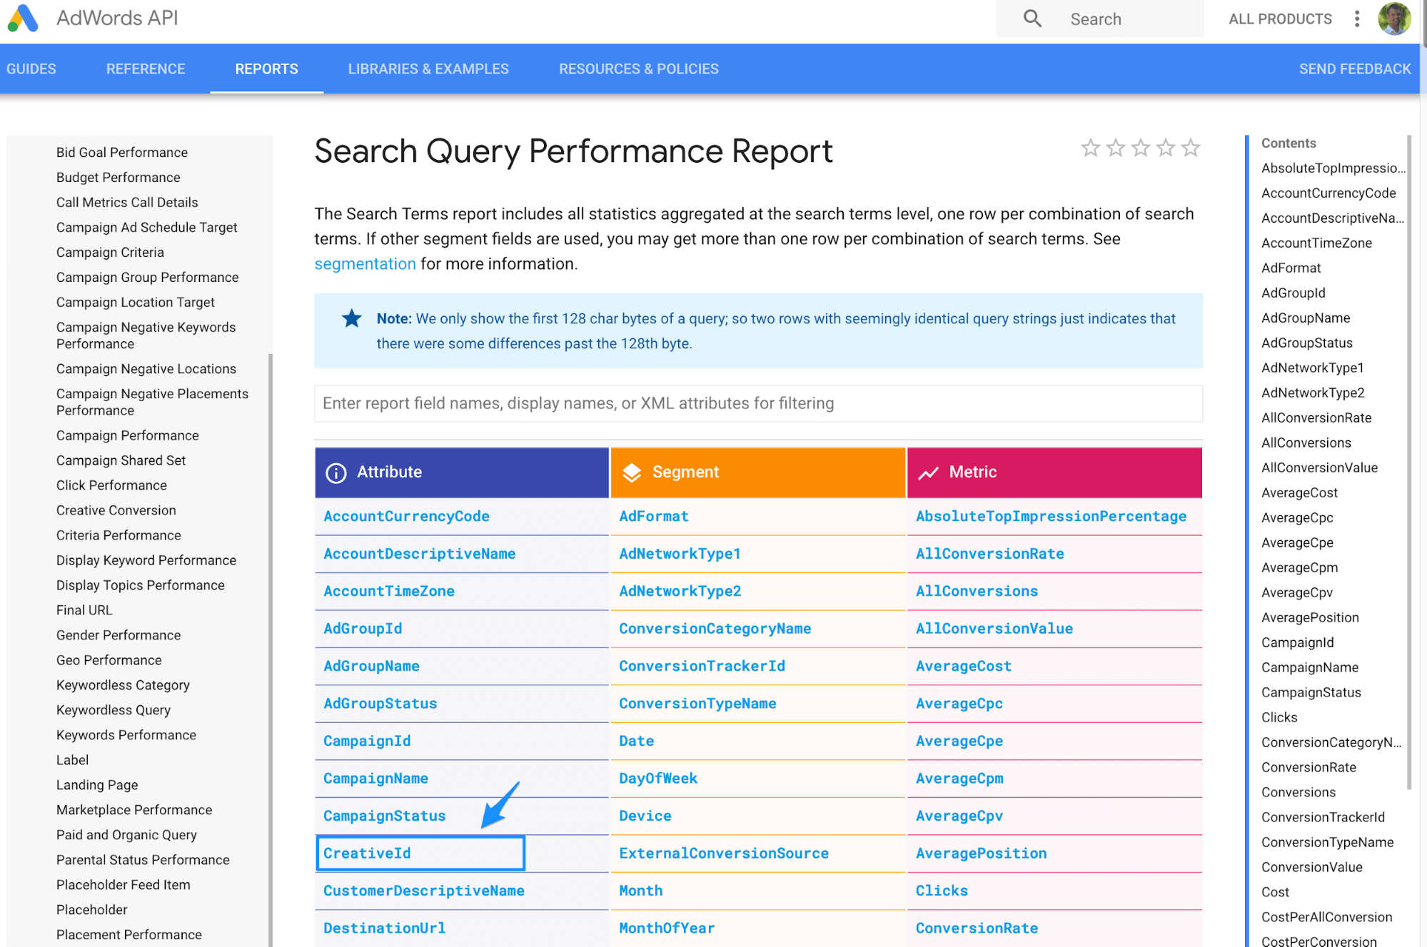Jump to ConversionValue in Contents
Screen dimensions: 1427x947
(1311, 867)
